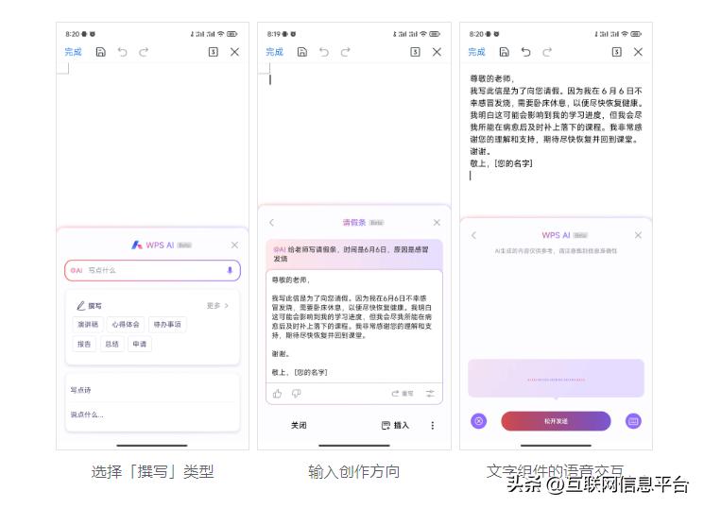Image resolution: width=704 pixels, height=508 pixels.
Task: Open the page count icon on the left phone
Action: pyautogui.click(x=214, y=52)
